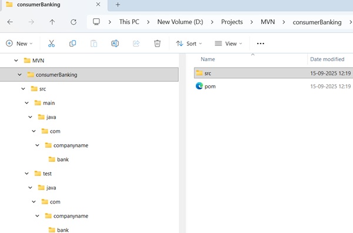Viewport: 353px width, 233px height.
Task: Select Projects in the breadcrumb path
Action: click(232, 22)
